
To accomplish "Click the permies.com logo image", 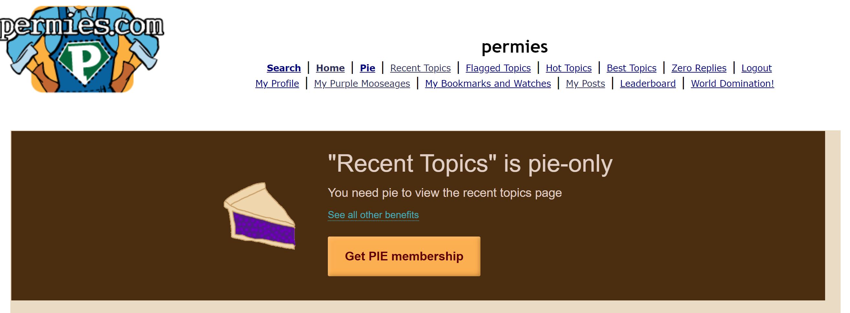I will pyautogui.click(x=82, y=49).
